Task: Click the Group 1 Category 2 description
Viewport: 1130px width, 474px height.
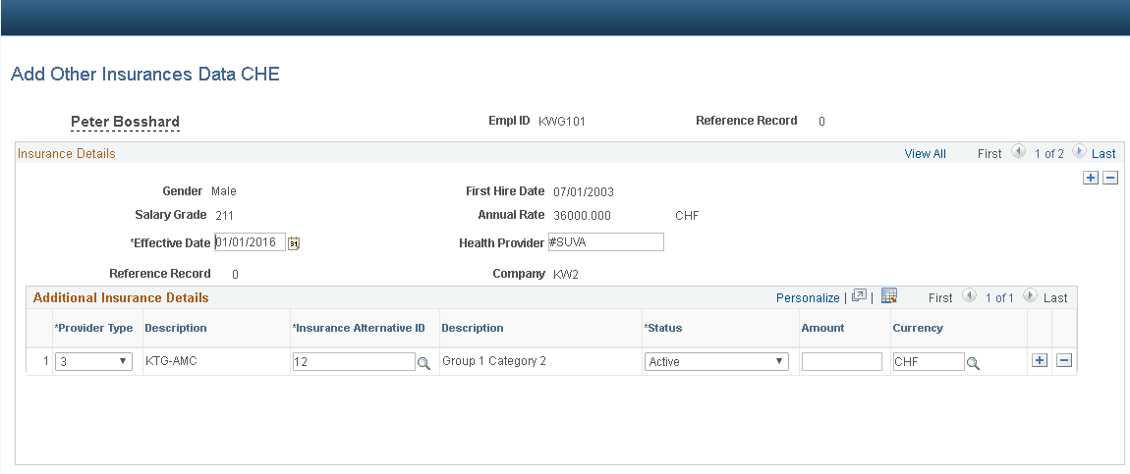Action: click(x=494, y=361)
